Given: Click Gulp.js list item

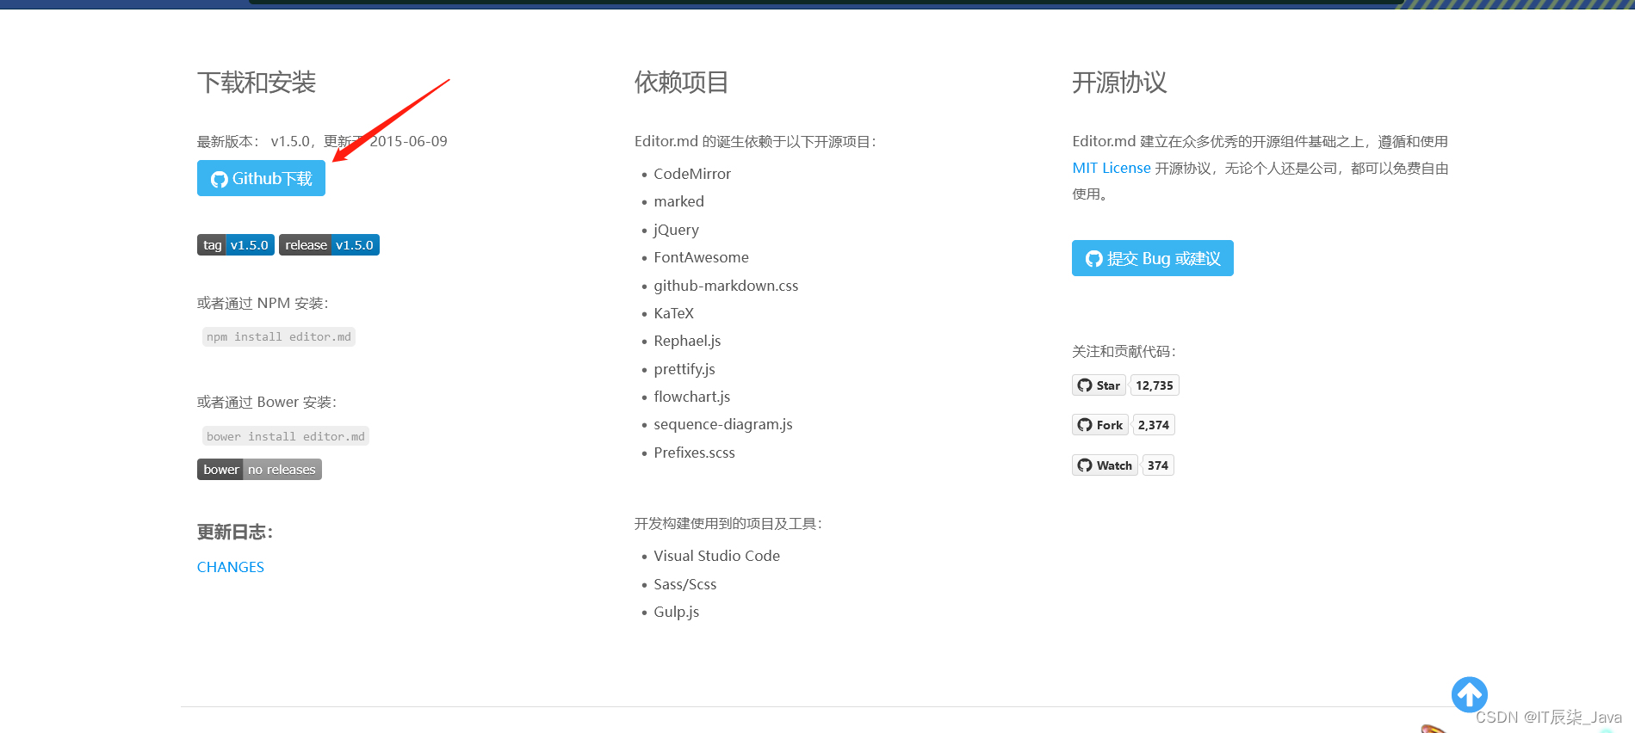Looking at the screenshot, I should point(676,612).
